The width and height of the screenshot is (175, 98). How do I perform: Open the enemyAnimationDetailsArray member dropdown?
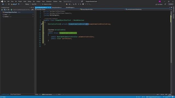point(148,10)
